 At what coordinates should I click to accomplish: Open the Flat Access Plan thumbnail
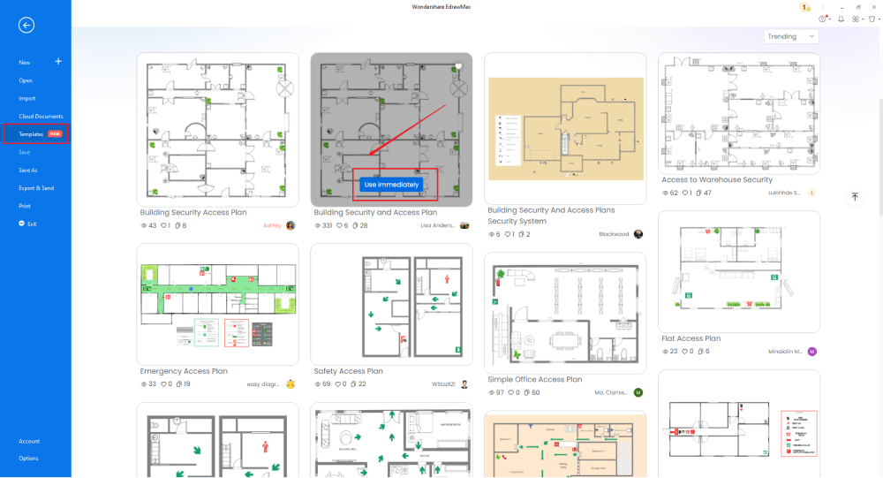pyautogui.click(x=738, y=270)
